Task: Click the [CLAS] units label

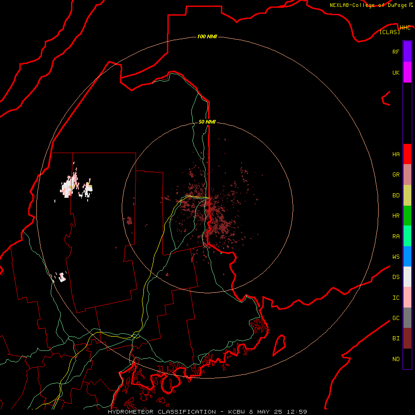Action: (x=390, y=32)
